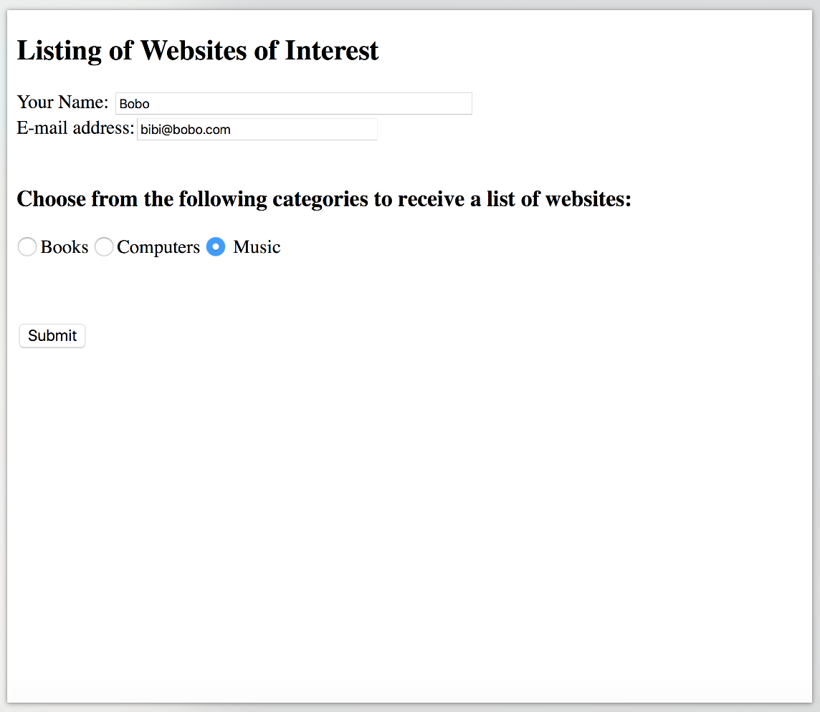This screenshot has height=712, width=820.
Task: Focus the Your Name input field
Action: tap(293, 103)
